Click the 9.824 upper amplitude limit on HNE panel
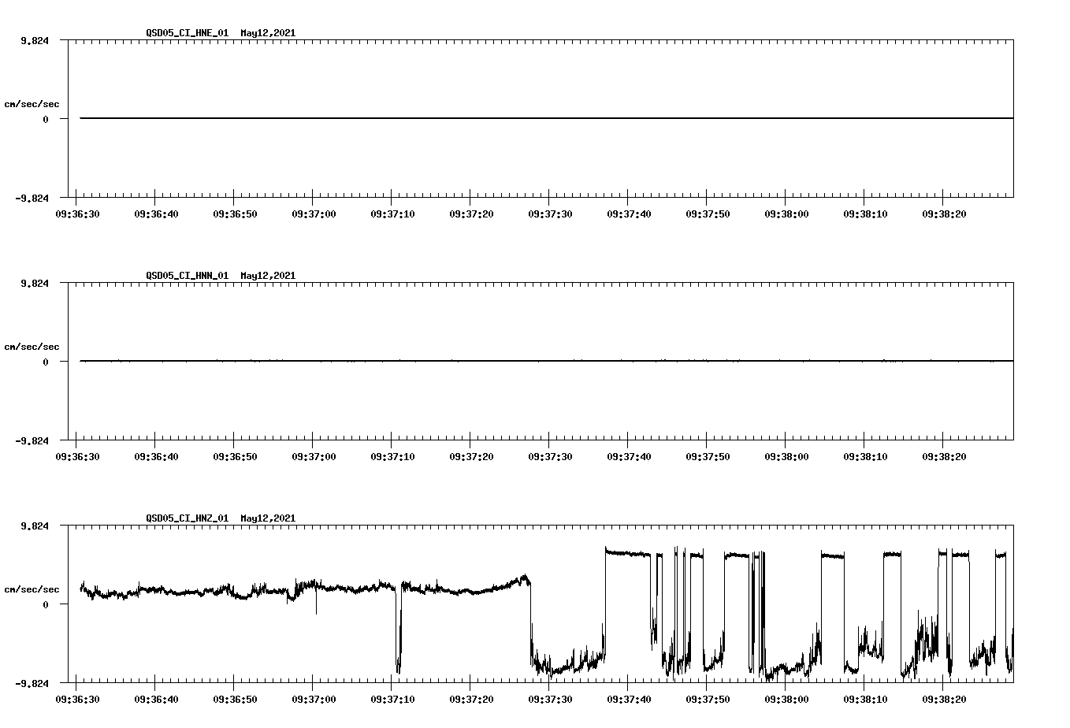Screen dimensions: 1070x728 click(x=36, y=39)
